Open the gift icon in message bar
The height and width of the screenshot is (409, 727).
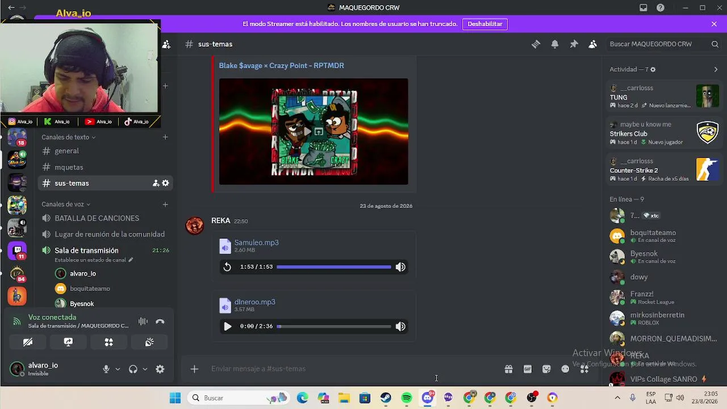508,369
